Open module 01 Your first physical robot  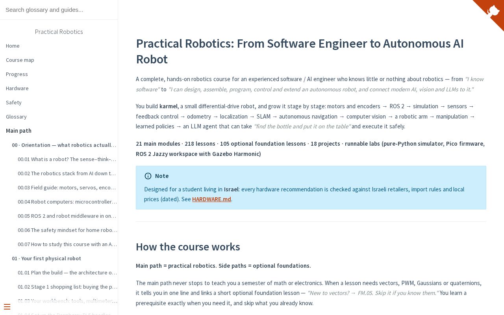pos(46,258)
